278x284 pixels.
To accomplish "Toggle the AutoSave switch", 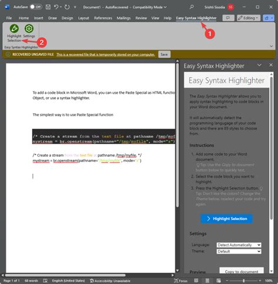I will 36,7.
